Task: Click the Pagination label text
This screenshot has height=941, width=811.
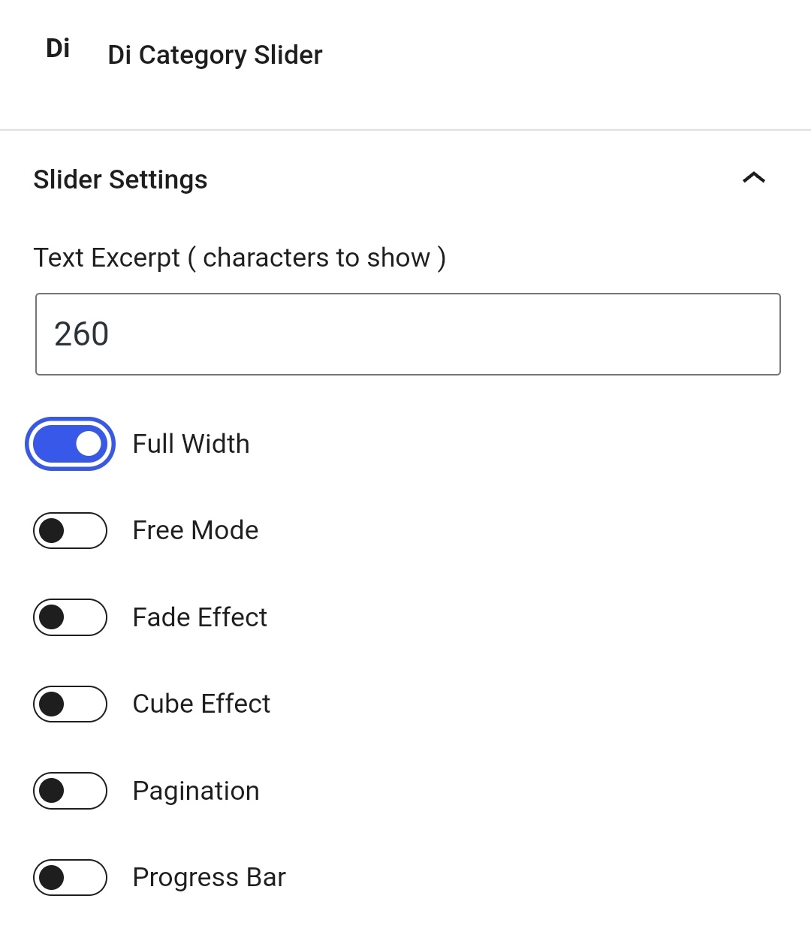Action: (x=196, y=791)
